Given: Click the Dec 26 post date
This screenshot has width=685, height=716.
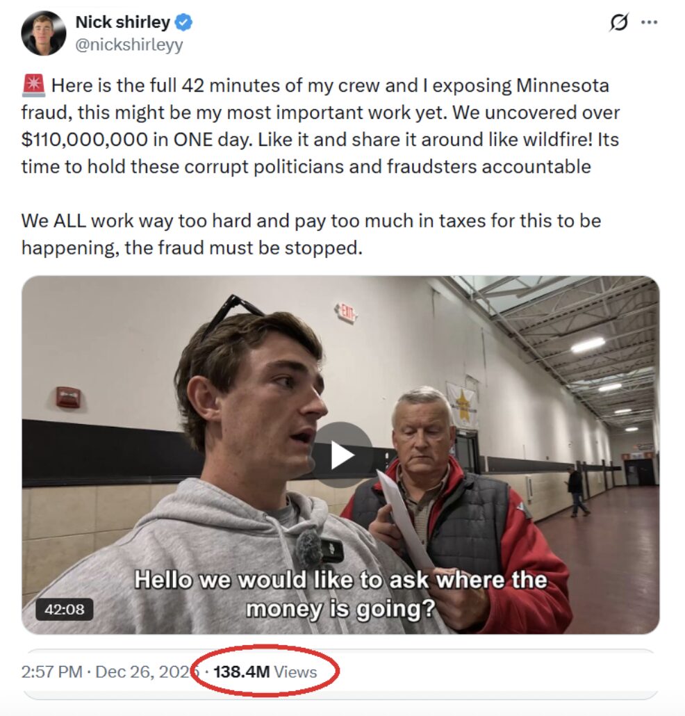Looking at the screenshot, I should [x=142, y=672].
